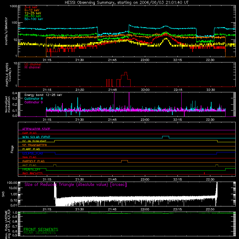Viewport: 239px width, 239px height.
Task: Click the Mon. Rate LIVETIME axis label
Action: (7, 224)
